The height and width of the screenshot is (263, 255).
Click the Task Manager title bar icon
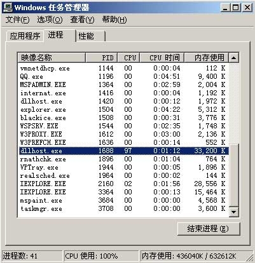tap(7, 8)
